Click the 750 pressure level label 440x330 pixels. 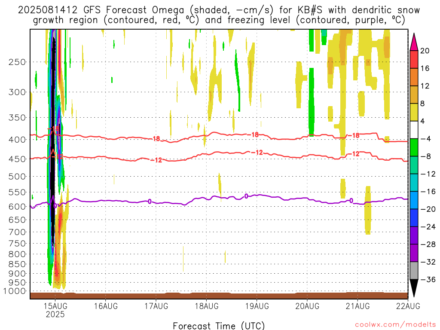17,244
